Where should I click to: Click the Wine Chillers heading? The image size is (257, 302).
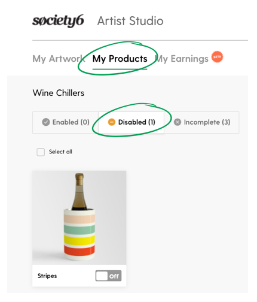click(59, 93)
